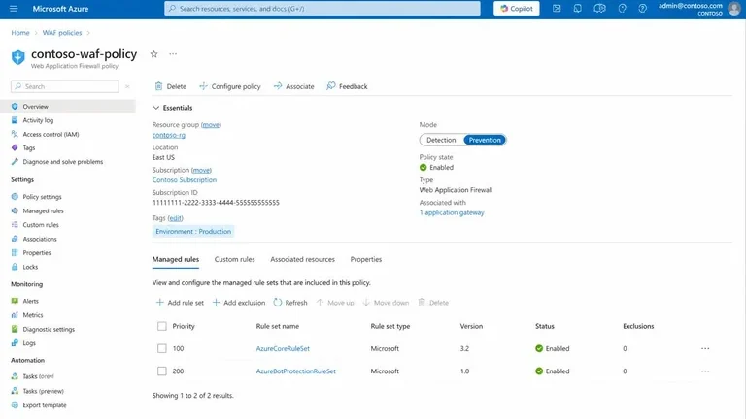746x419 pixels.
Task: Open Diagnose and solve problems
Action: [57, 162]
